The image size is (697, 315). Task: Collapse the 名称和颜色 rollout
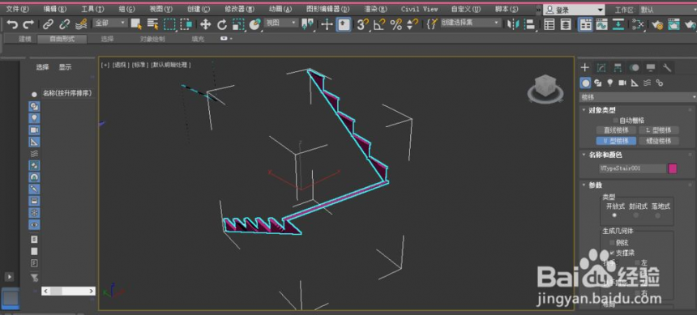pos(605,155)
